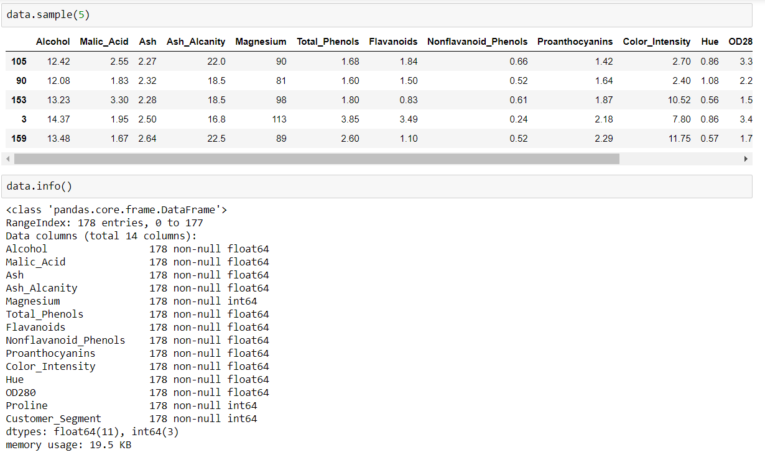The width and height of the screenshot is (765, 460).
Task: Click the Nonflavanoid_Phenols value 0.24
Action: (518, 119)
